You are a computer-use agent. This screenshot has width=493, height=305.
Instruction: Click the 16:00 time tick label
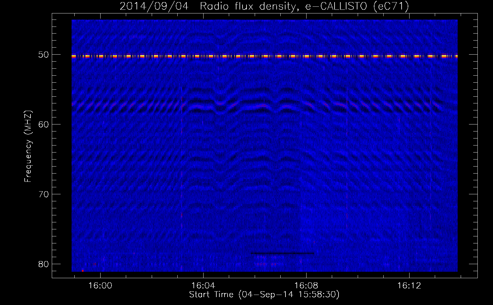coord(100,286)
